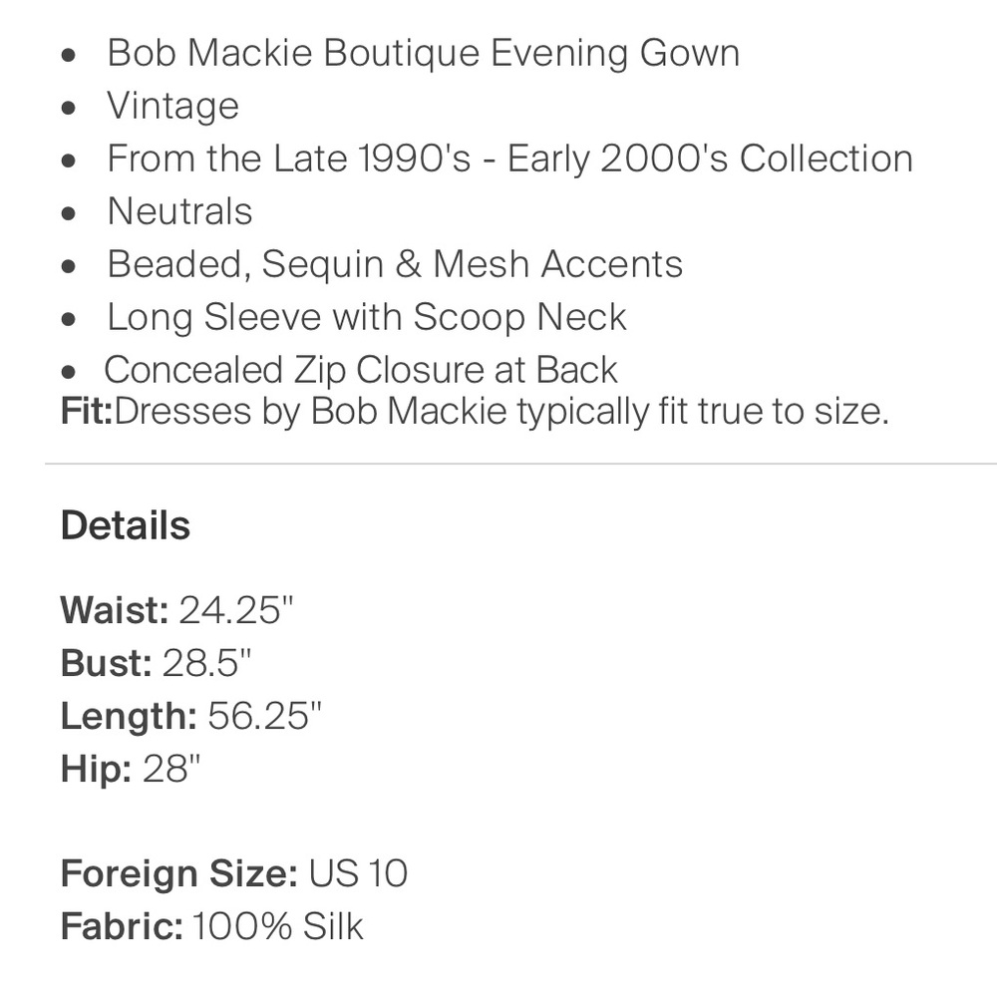Select the 'Vintage' bullet item
The width and height of the screenshot is (997, 997).
click(172, 106)
